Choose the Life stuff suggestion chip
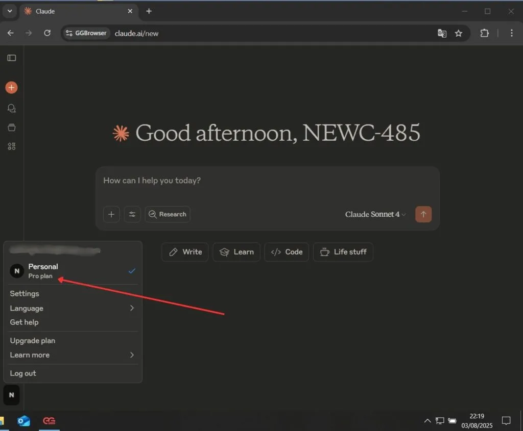The height and width of the screenshot is (431, 523). click(x=343, y=252)
